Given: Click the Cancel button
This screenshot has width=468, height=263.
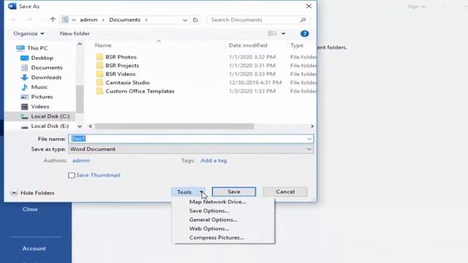Looking at the screenshot, I should click(x=285, y=192).
